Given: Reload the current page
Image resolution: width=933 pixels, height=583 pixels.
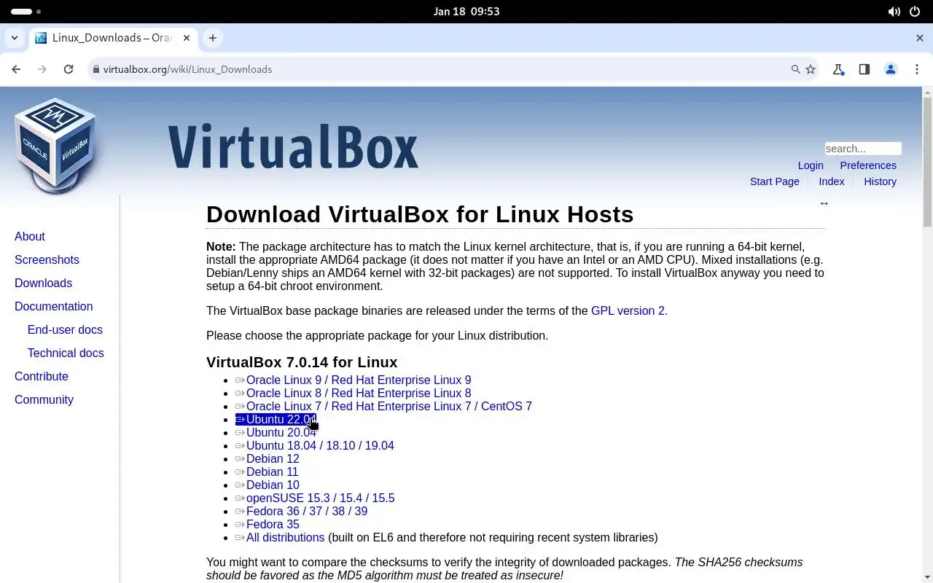Looking at the screenshot, I should pyautogui.click(x=69, y=69).
